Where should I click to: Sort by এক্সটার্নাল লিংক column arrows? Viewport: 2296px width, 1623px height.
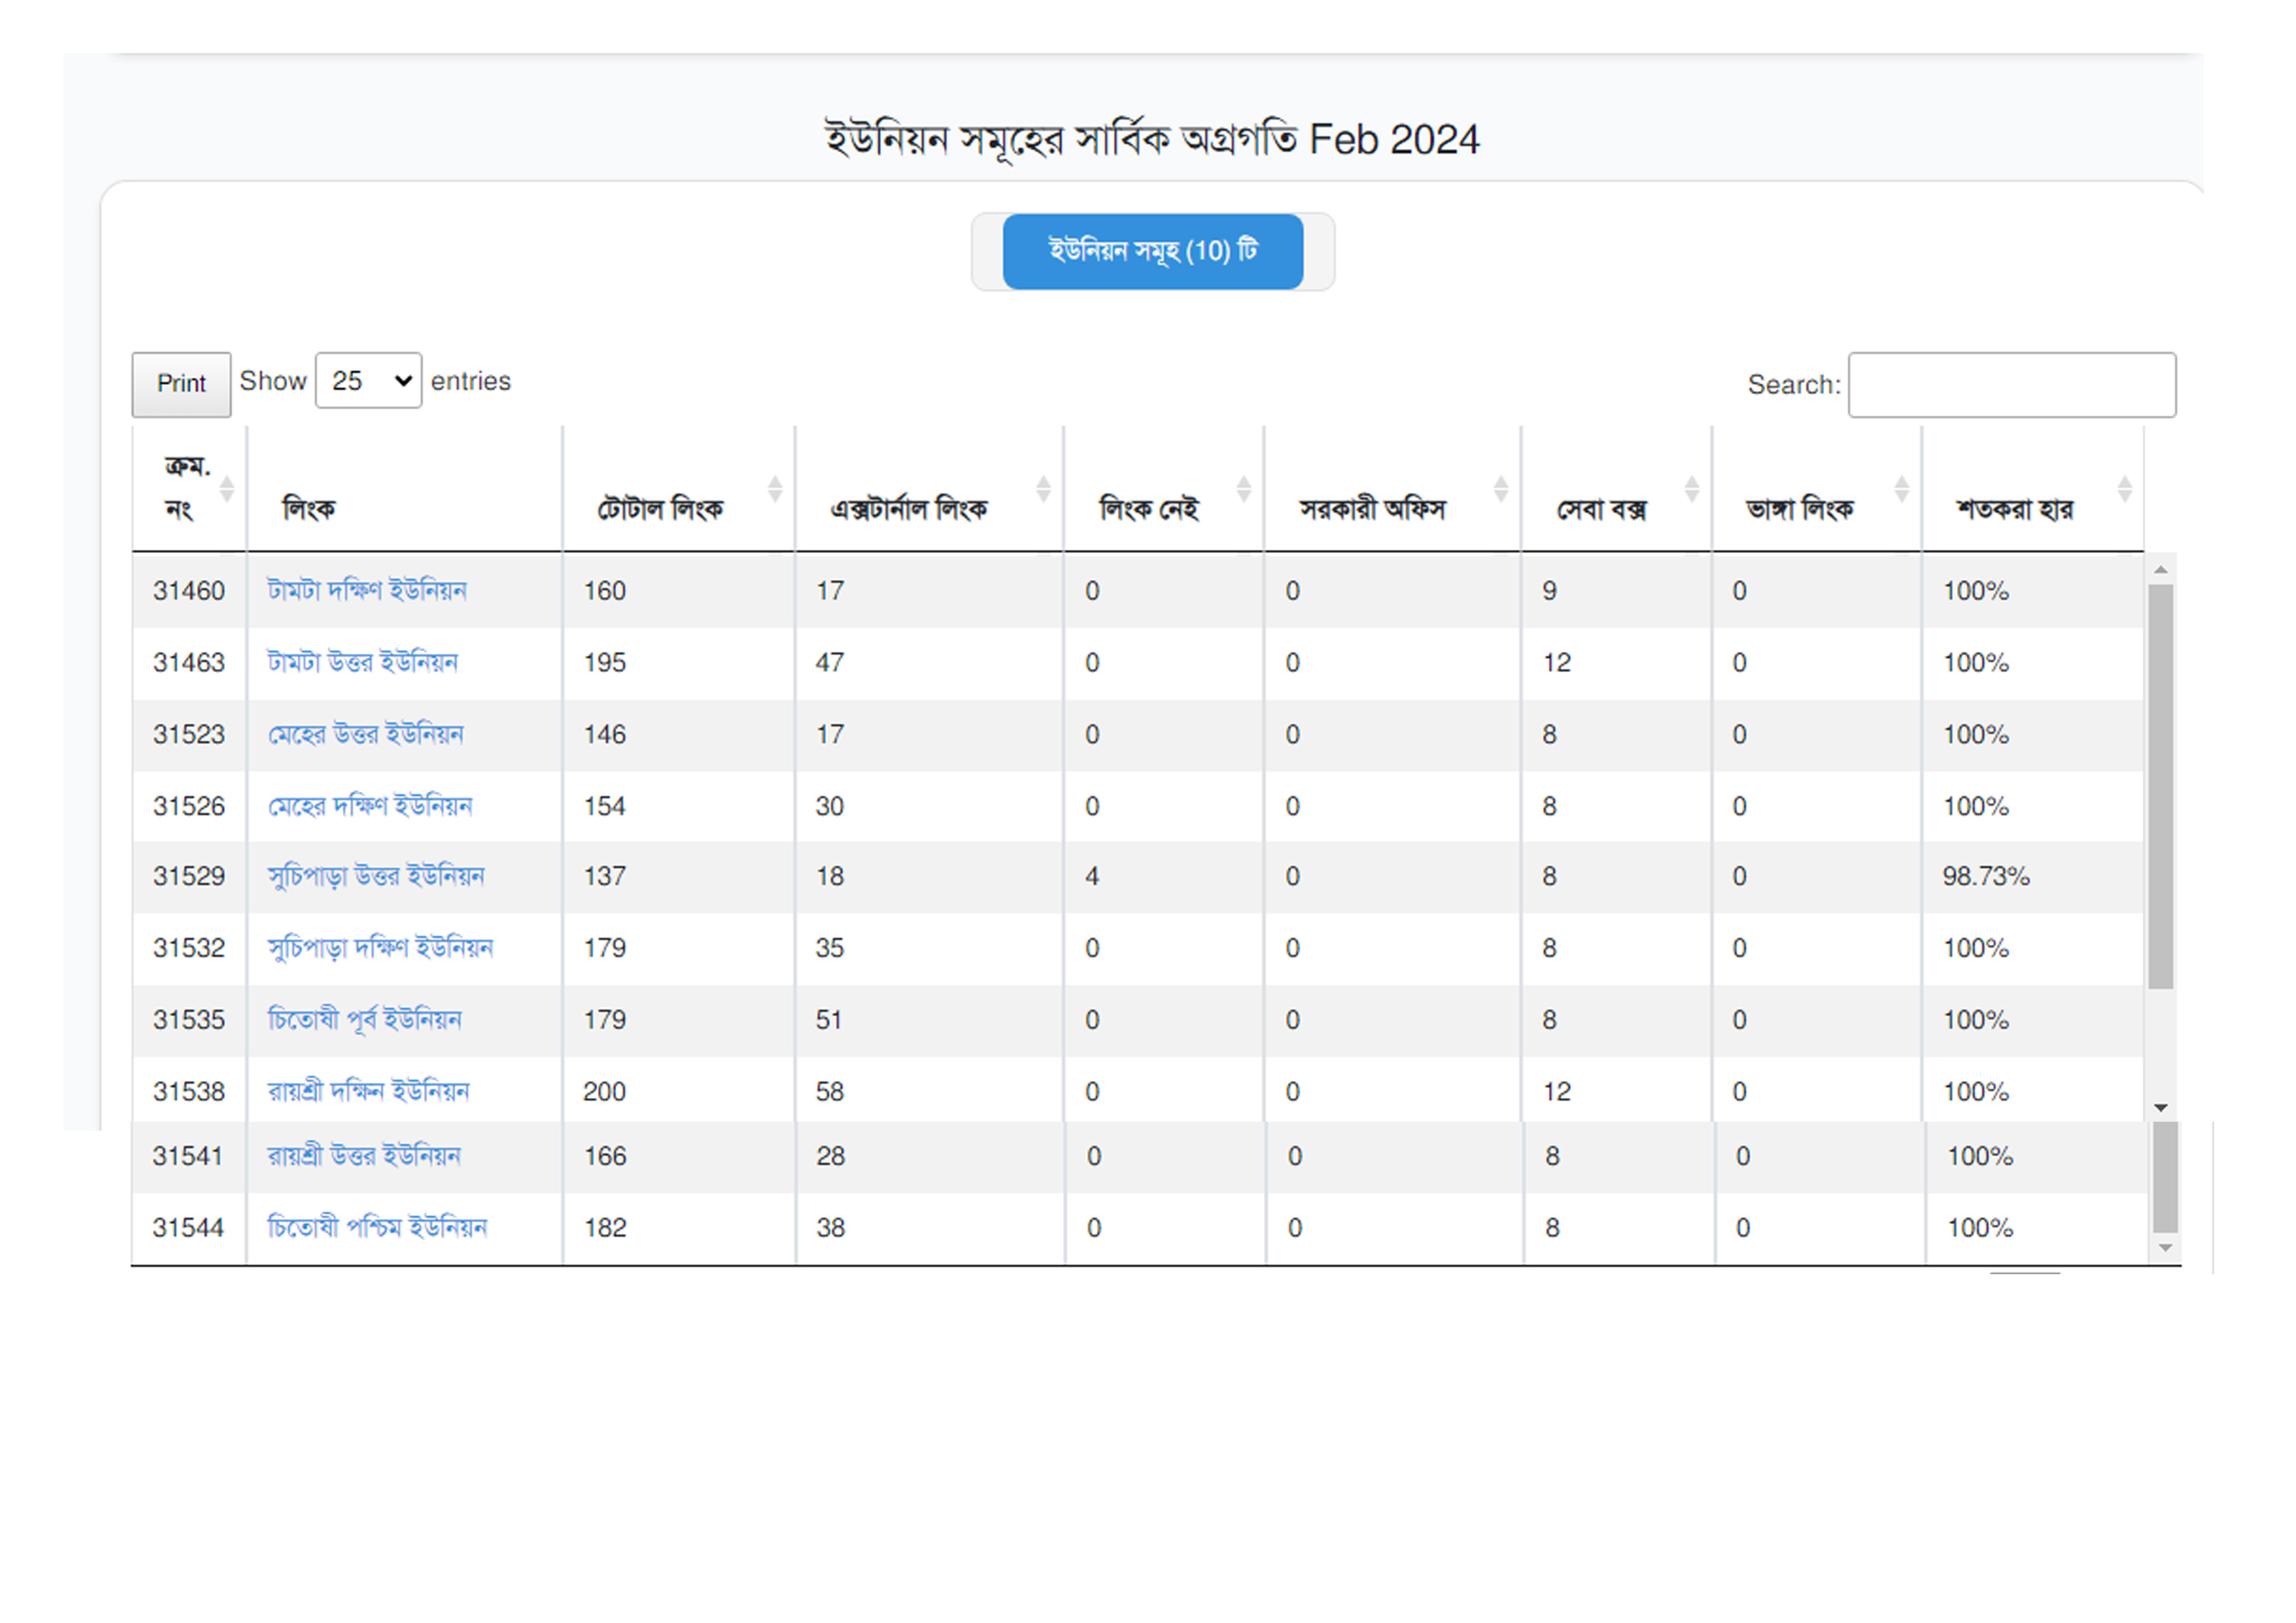click(x=1043, y=489)
